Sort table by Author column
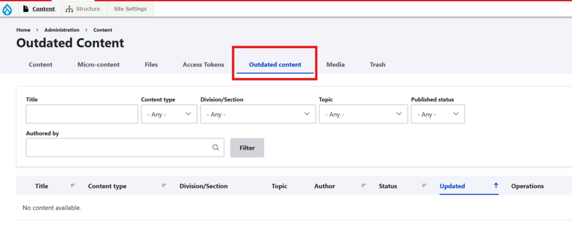The height and width of the screenshot is (239, 572). [x=324, y=186]
